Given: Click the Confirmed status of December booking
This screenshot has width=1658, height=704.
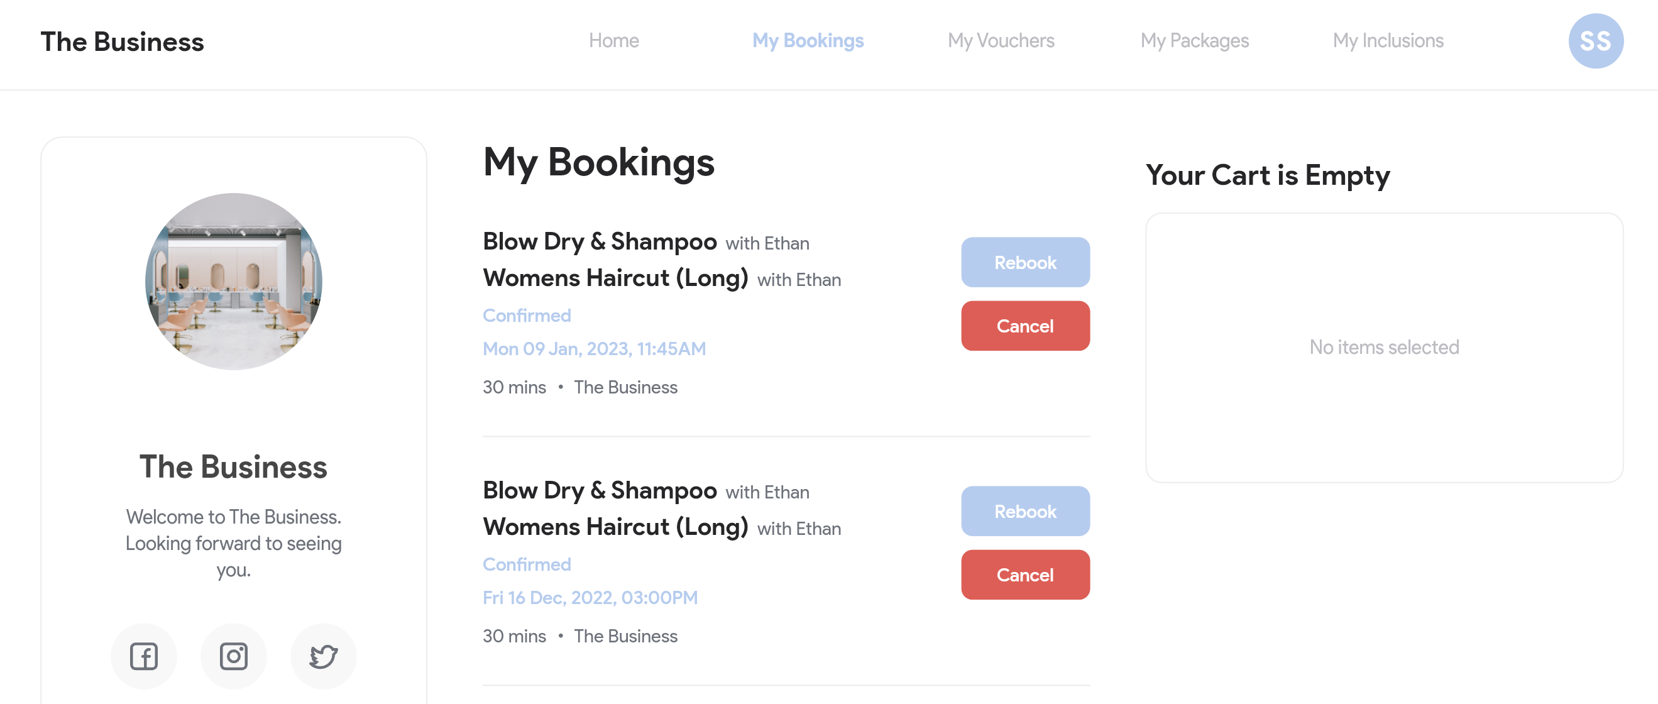Looking at the screenshot, I should coord(527,564).
